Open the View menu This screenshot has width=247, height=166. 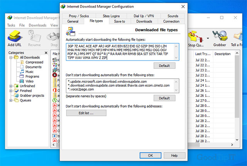point(54,25)
